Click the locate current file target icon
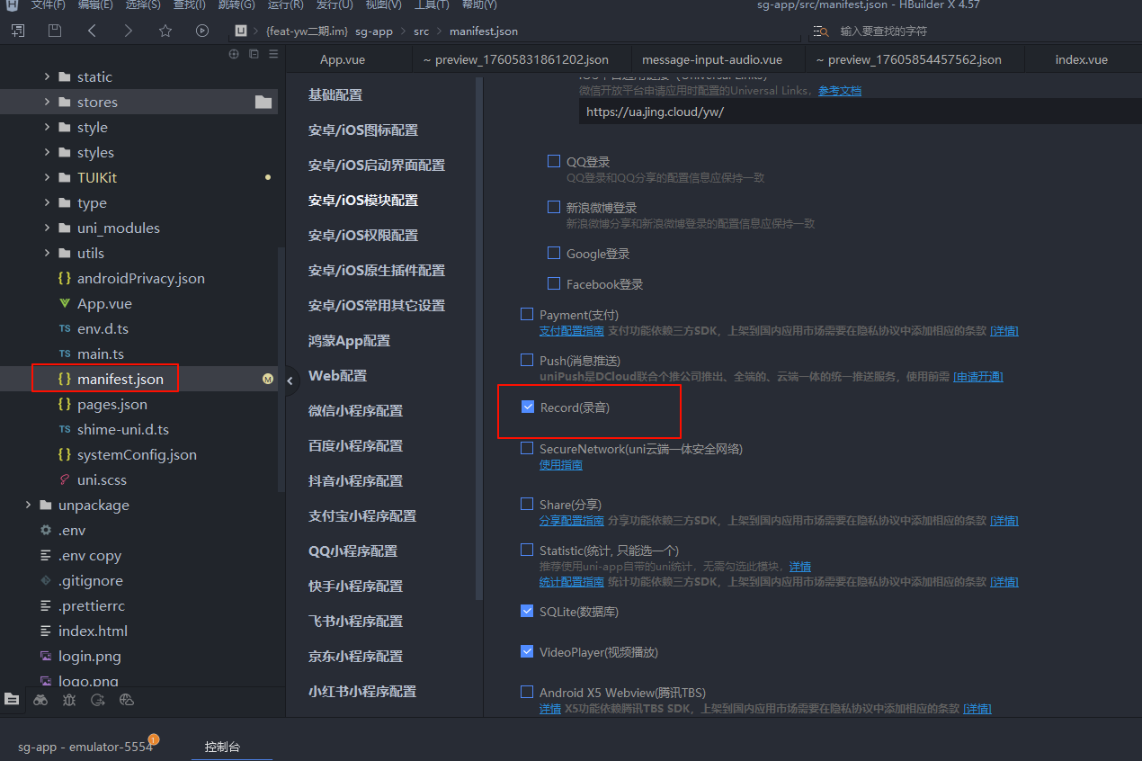1142x761 pixels. click(x=234, y=54)
